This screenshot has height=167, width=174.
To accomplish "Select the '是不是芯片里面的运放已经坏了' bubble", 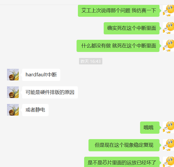I will coord(122,162).
